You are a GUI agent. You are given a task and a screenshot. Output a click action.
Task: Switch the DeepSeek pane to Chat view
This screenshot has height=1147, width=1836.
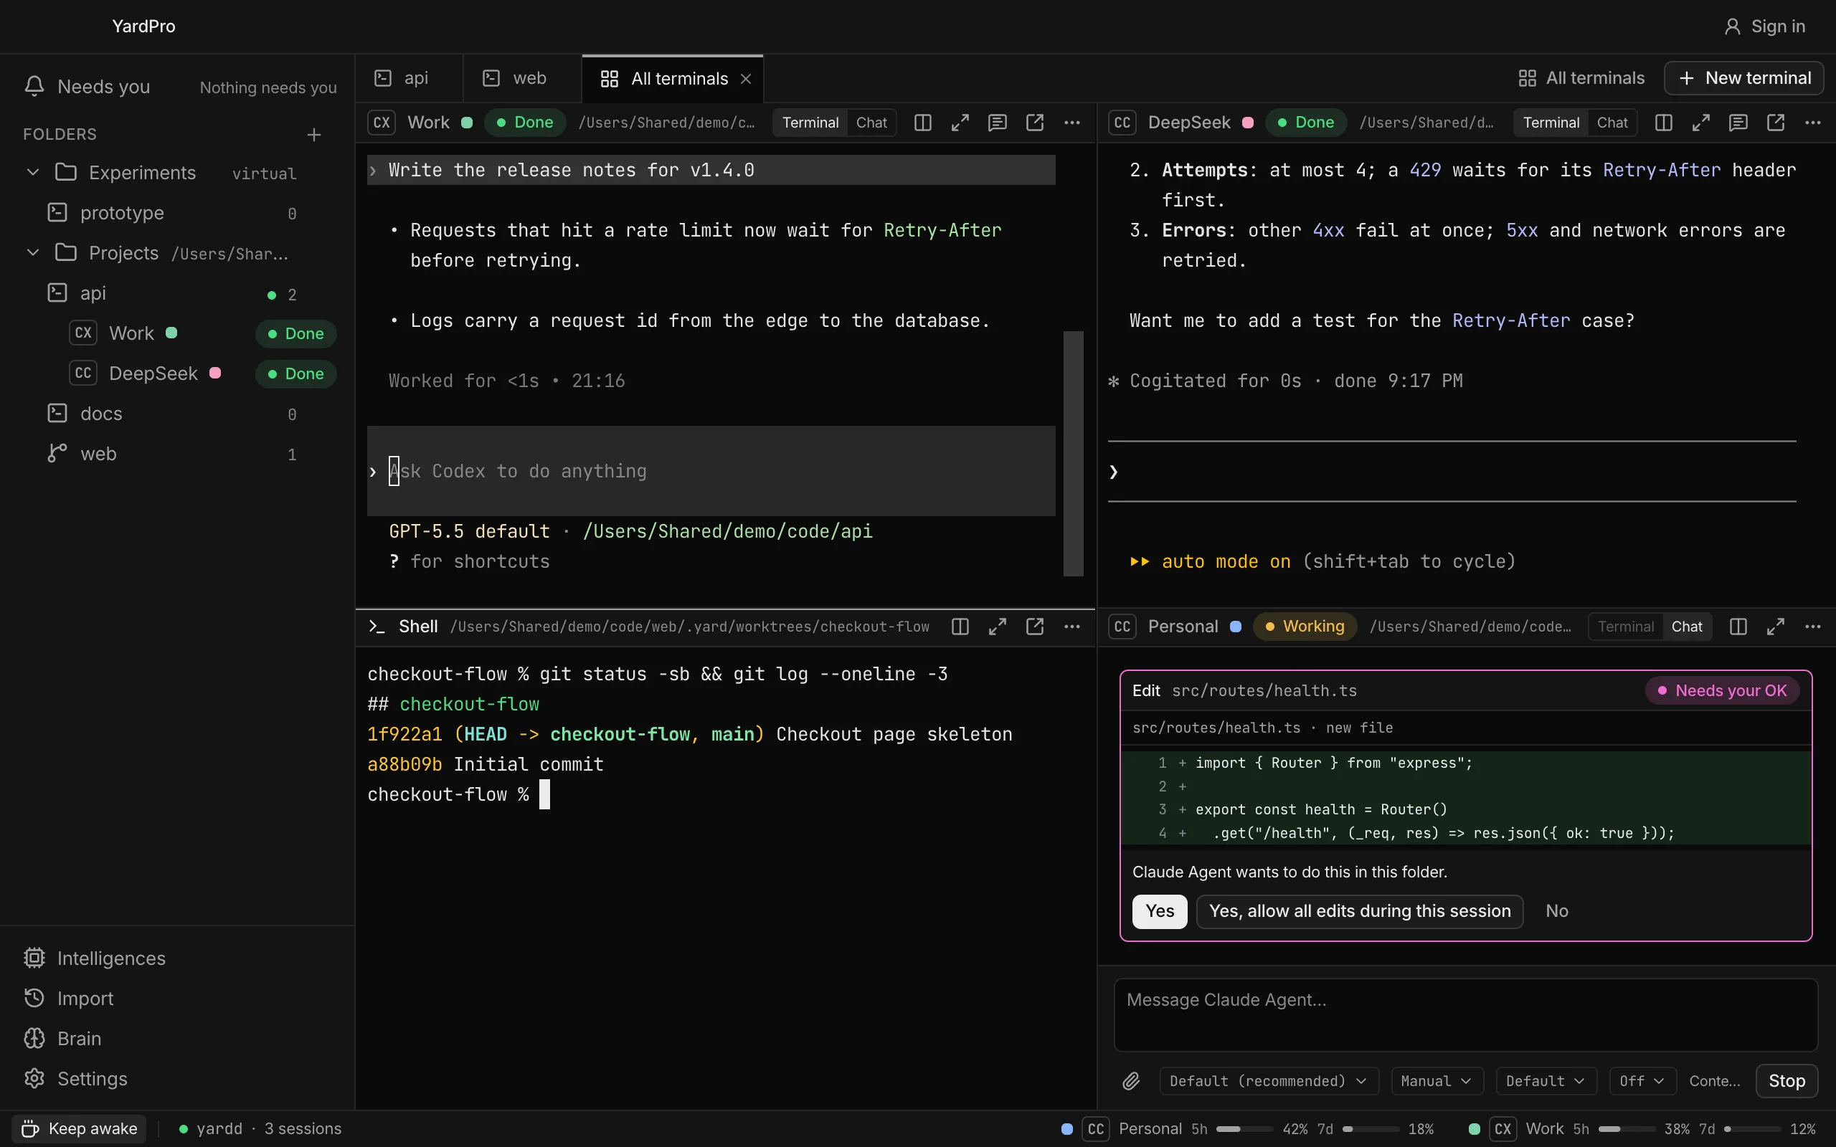1612,123
